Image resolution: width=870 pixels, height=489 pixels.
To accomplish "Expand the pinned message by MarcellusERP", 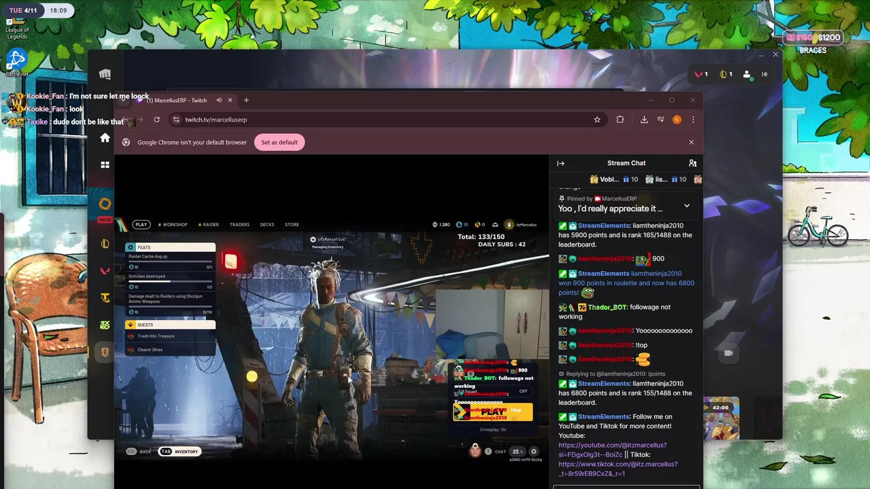I will [686, 205].
